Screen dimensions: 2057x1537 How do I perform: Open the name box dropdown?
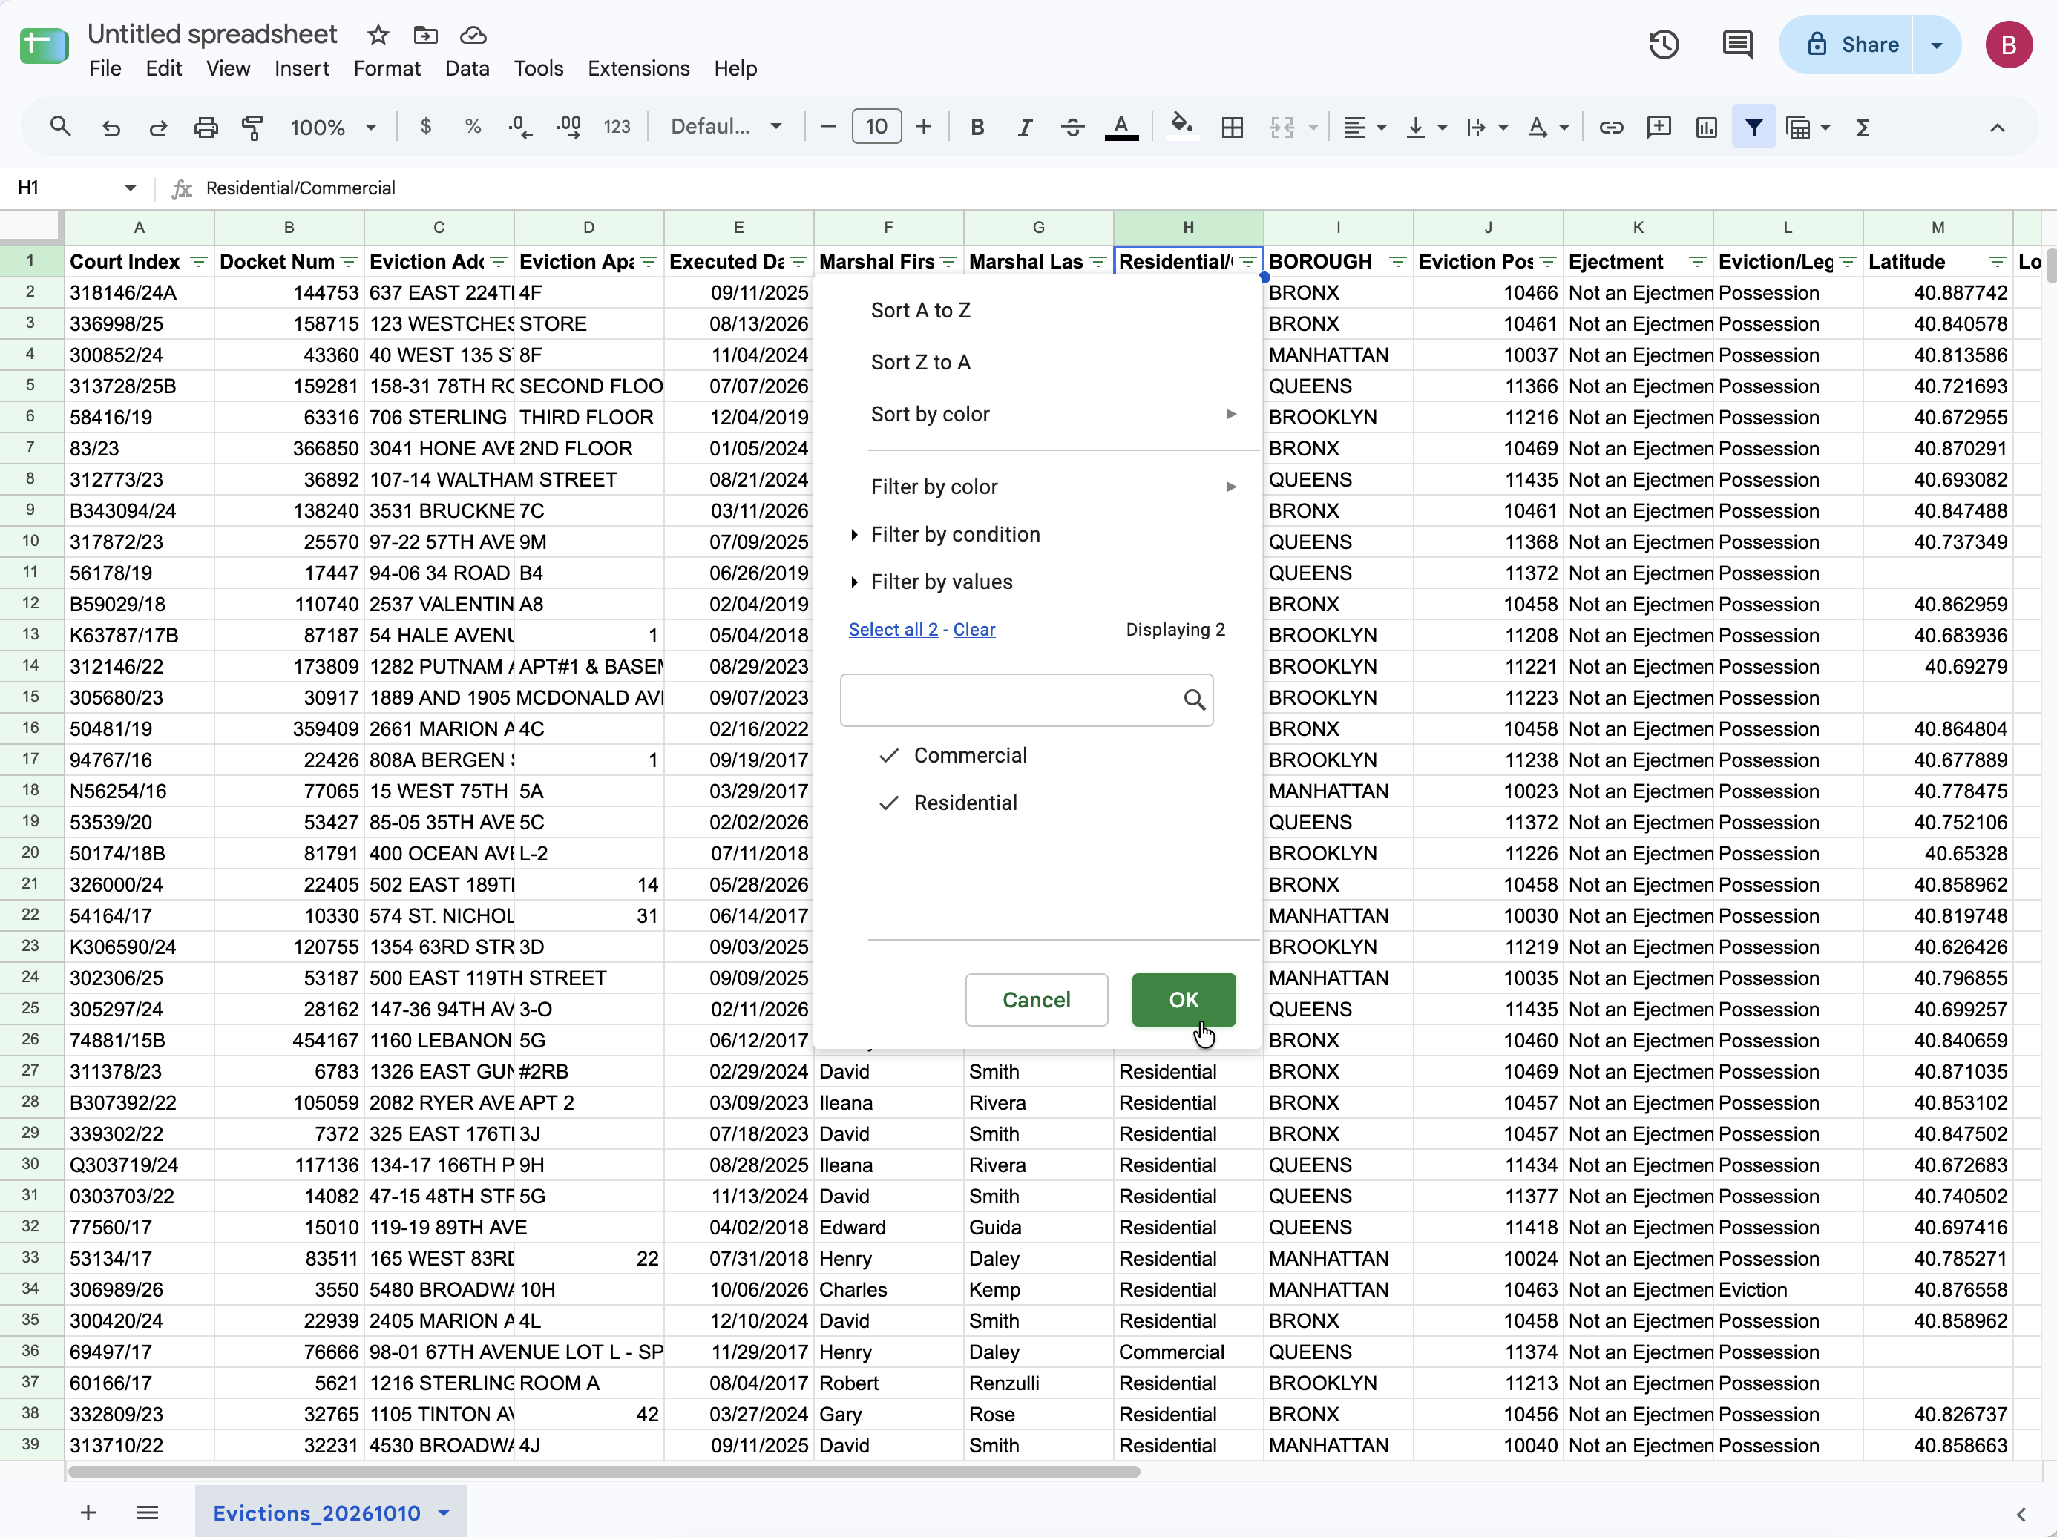click(x=130, y=188)
